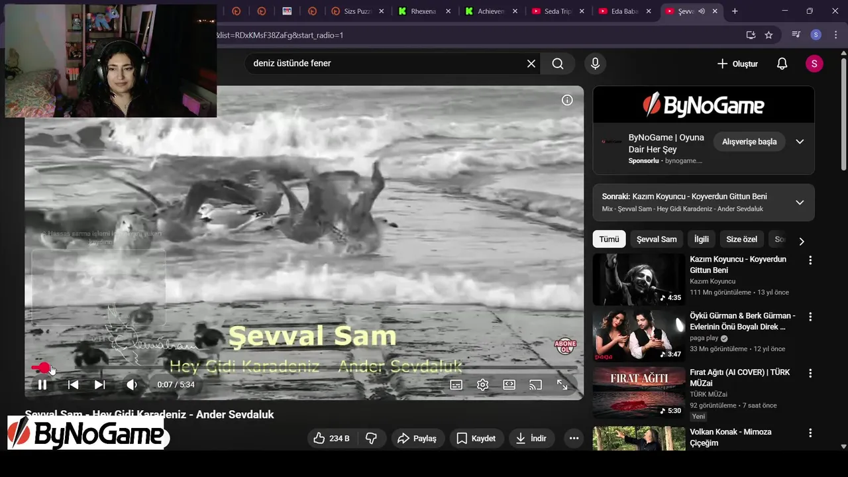Open options menu for Öykü Gürman video

[810, 317]
